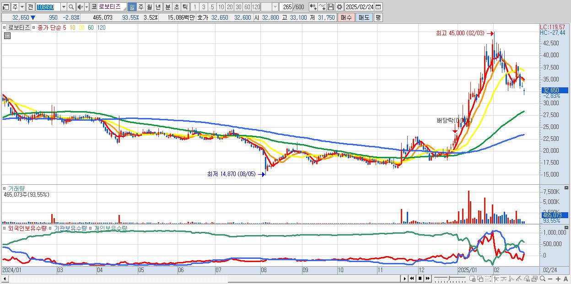Click the speaker sound icon in toolbar
Viewport: 571px width, 284px height.
click(80, 7)
